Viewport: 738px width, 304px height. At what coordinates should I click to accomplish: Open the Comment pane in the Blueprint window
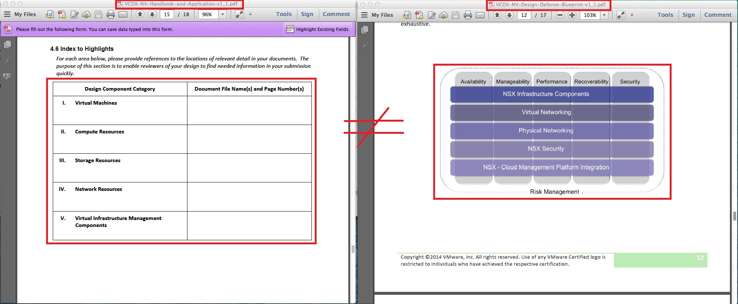(717, 15)
